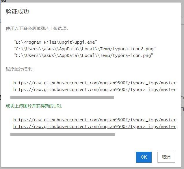This screenshot has height=169, width=184.
Task: Click scrollbar track right of uploaded-URL thumb
Action: [x=146, y=134]
